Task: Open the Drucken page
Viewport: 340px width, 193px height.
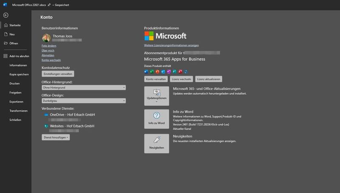Action: click(x=14, y=83)
